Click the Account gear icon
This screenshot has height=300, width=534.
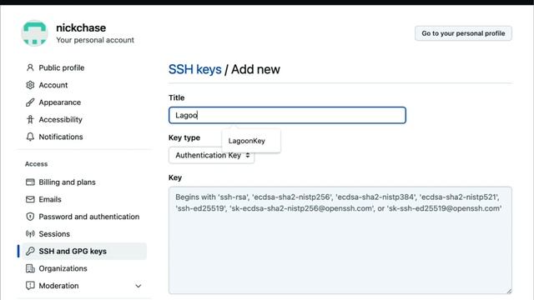pos(30,85)
